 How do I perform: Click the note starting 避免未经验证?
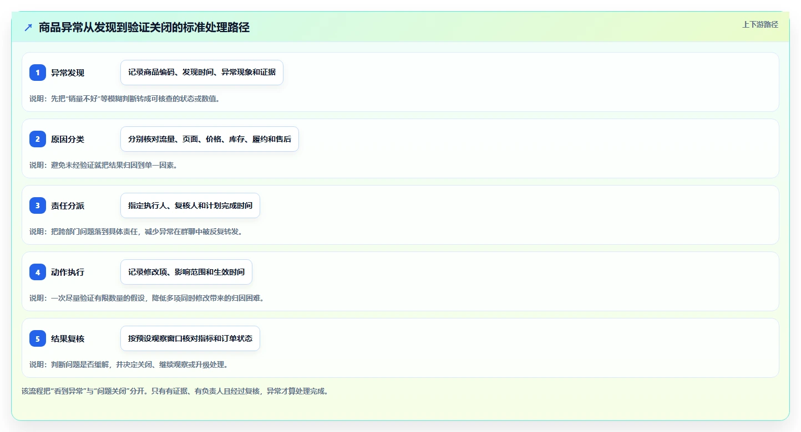(x=103, y=165)
